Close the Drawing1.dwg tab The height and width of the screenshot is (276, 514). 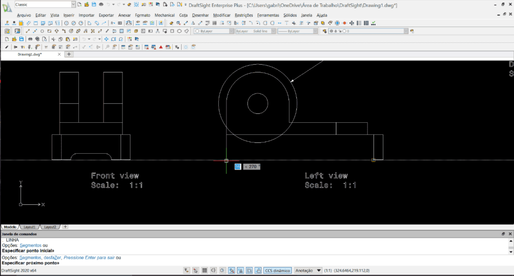(x=59, y=54)
